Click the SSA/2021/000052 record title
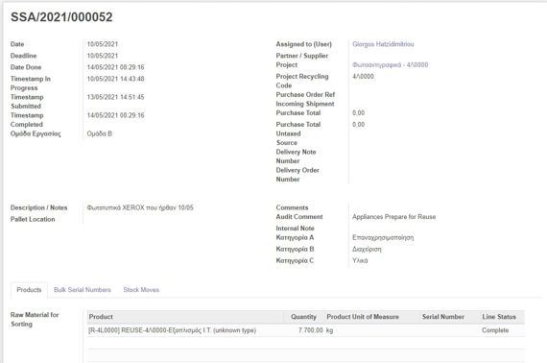Screen dimensions: 547x363 [x=61, y=17]
